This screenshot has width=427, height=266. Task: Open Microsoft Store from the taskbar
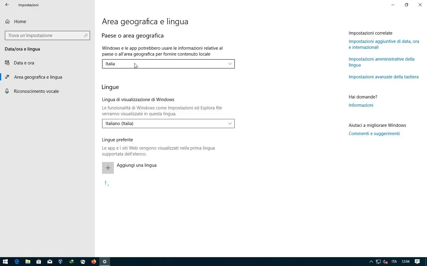[x=39, y=262]
